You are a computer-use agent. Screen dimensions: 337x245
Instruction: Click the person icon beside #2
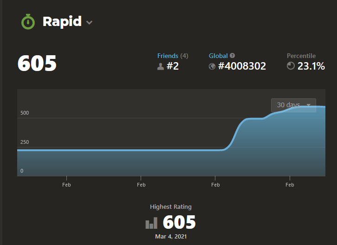161,66
